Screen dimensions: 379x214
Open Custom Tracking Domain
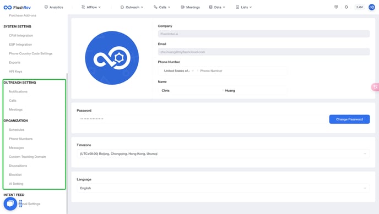pyautogui.click(x=28, y=157)
